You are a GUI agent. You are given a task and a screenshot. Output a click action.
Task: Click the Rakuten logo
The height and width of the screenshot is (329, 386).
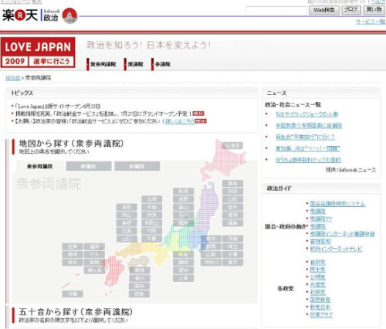(x=20, y=15)
